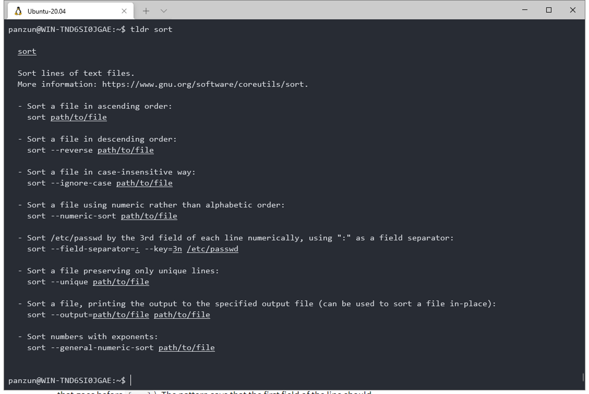Minimize the terminal window

point(525,10)
